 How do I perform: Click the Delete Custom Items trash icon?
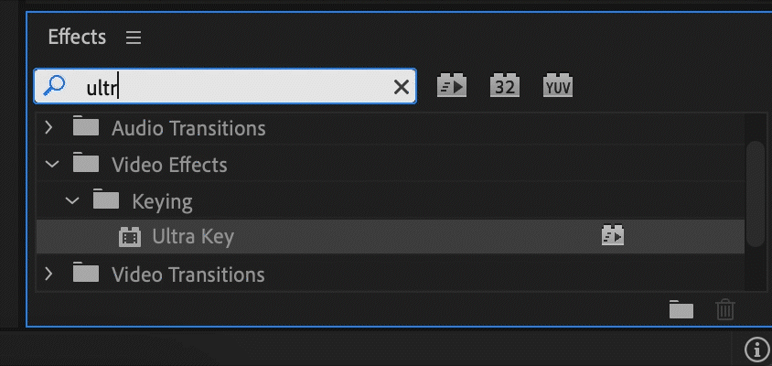click(724, 309)
